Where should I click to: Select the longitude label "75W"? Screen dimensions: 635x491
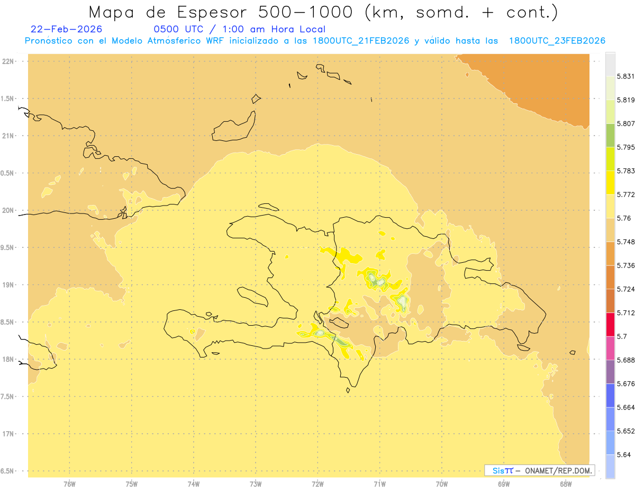tap(131, 484)
